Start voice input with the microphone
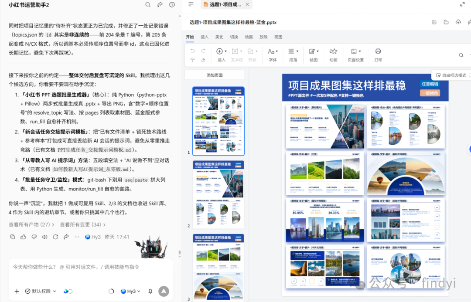 tap(150, 291)
